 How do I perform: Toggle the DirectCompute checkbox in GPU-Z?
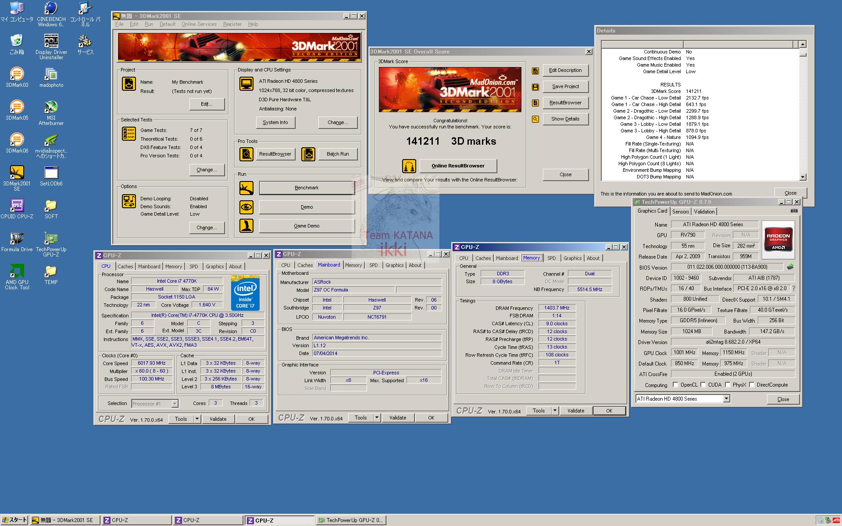pyautogui.click(x=752, y=385)
